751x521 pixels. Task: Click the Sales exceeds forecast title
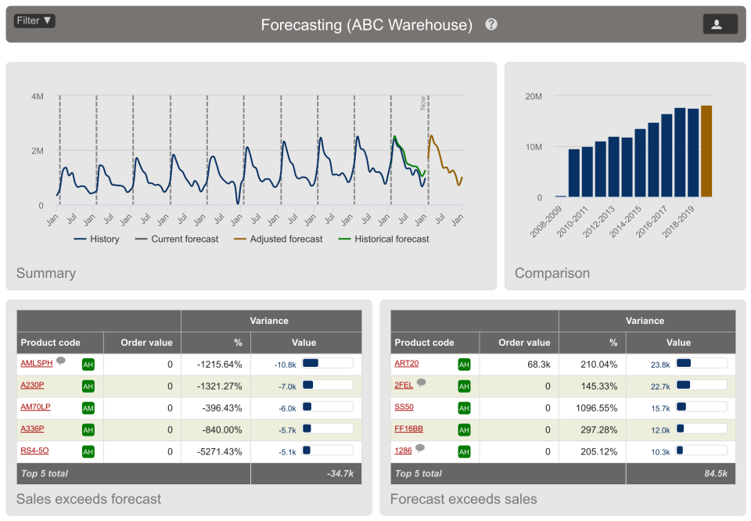point(88,499)
